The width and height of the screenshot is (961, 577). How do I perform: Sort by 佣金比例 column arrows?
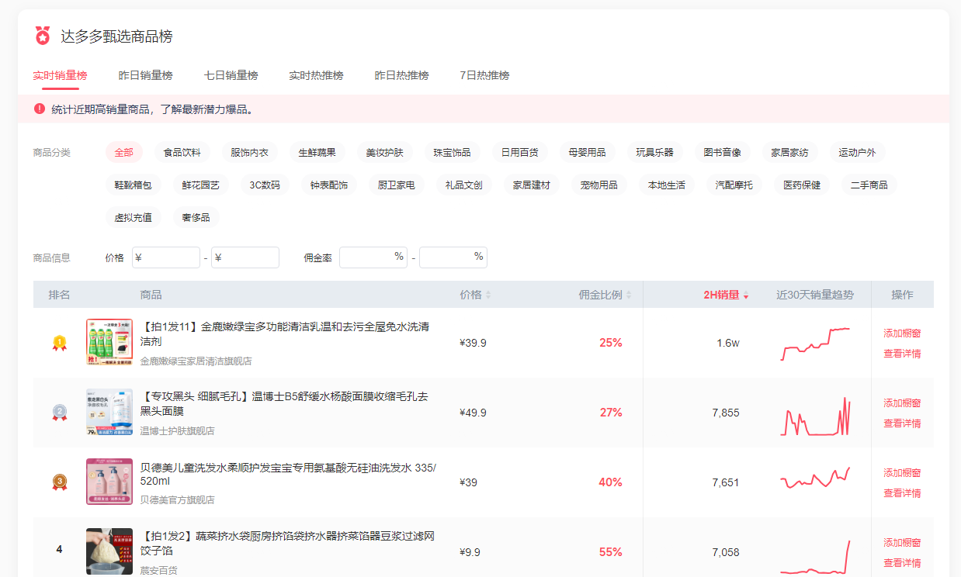point(629,295)
